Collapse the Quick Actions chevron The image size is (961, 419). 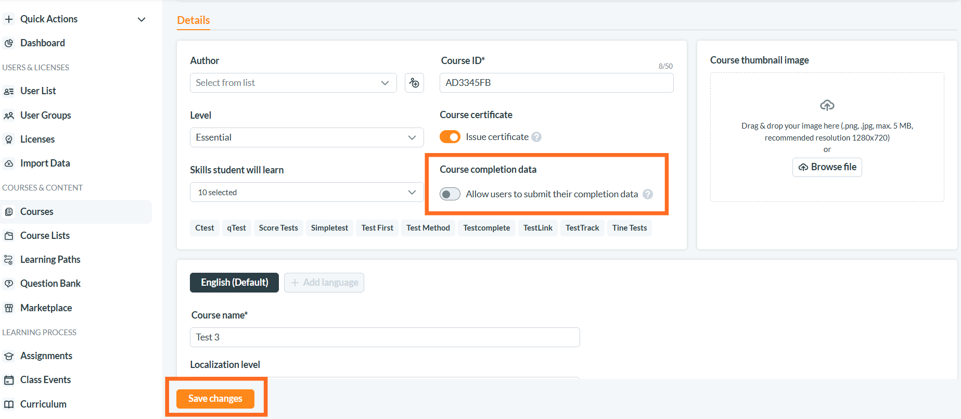tap(142, 19)
